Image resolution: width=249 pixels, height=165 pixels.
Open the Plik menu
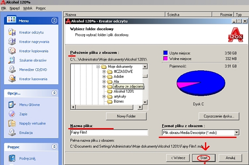(4, 8)
